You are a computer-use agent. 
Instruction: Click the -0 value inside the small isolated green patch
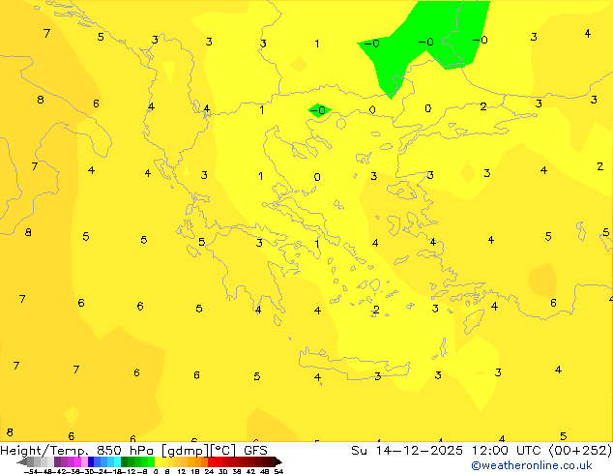point(318,110)
